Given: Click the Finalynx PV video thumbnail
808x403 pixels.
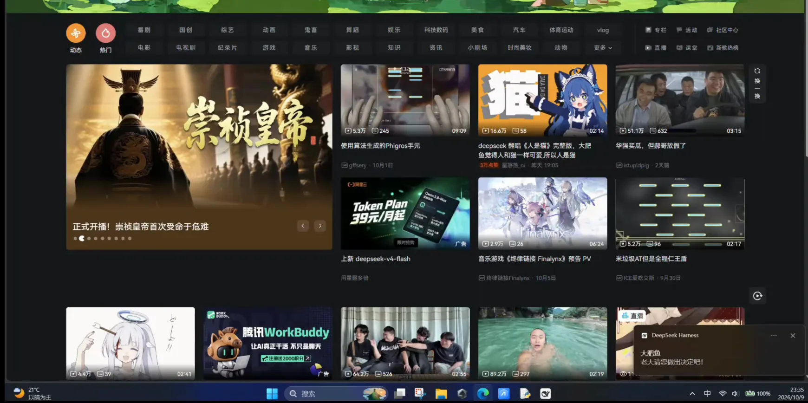Looking at the screenshot, I should [542, 214].
